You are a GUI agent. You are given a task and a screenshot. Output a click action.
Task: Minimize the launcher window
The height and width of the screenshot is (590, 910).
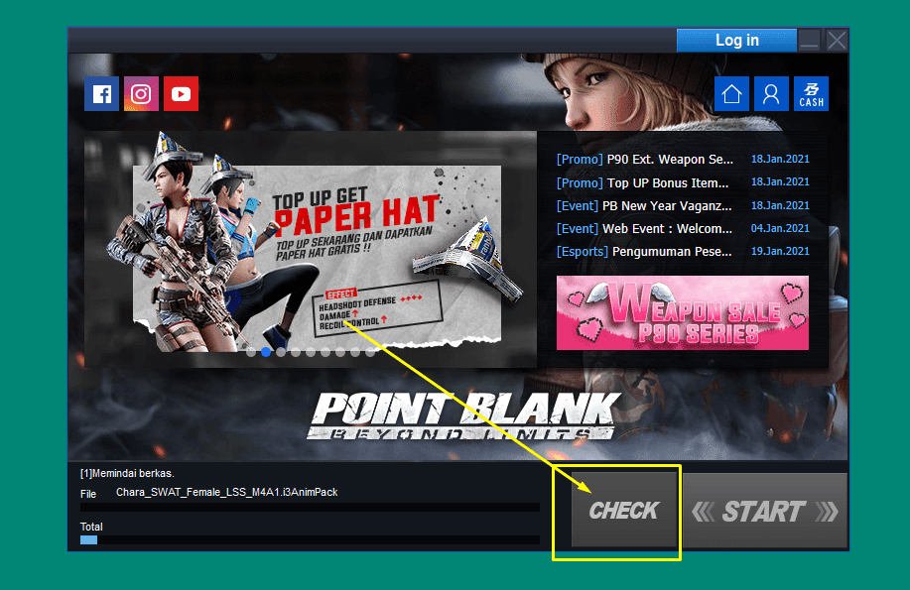[809, 41]
